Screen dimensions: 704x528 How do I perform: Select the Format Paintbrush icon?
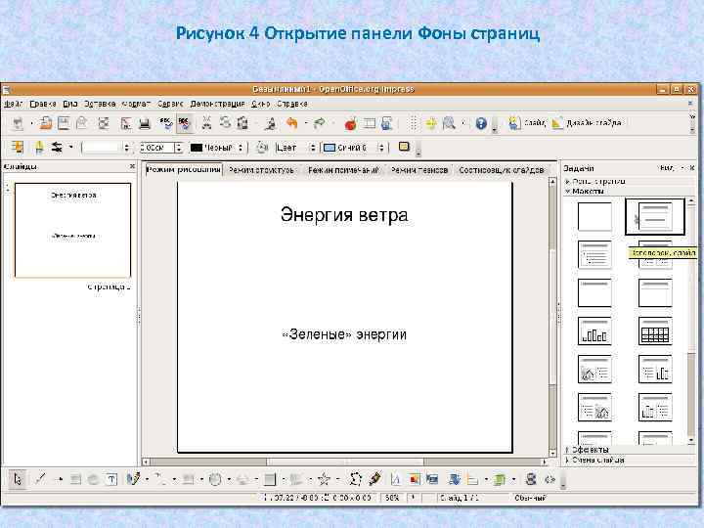270,123
